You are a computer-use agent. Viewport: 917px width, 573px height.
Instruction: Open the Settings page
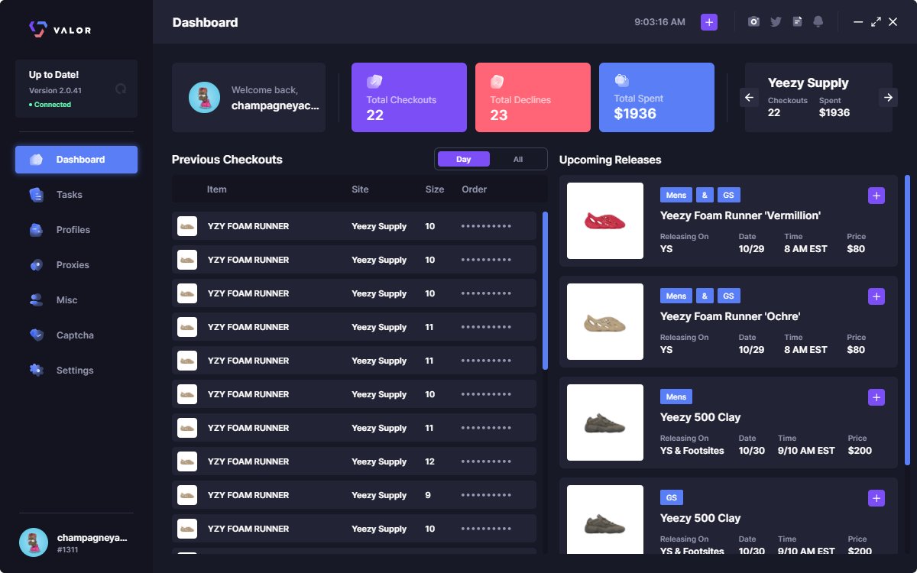point(76,371)
